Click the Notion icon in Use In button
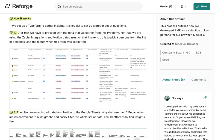215x140 pixels. point(170,7)
